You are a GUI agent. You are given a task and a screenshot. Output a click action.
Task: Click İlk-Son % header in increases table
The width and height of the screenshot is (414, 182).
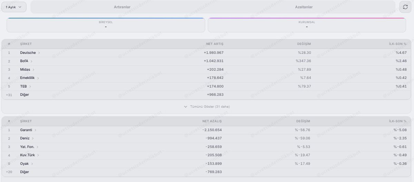tap(398, 44)
